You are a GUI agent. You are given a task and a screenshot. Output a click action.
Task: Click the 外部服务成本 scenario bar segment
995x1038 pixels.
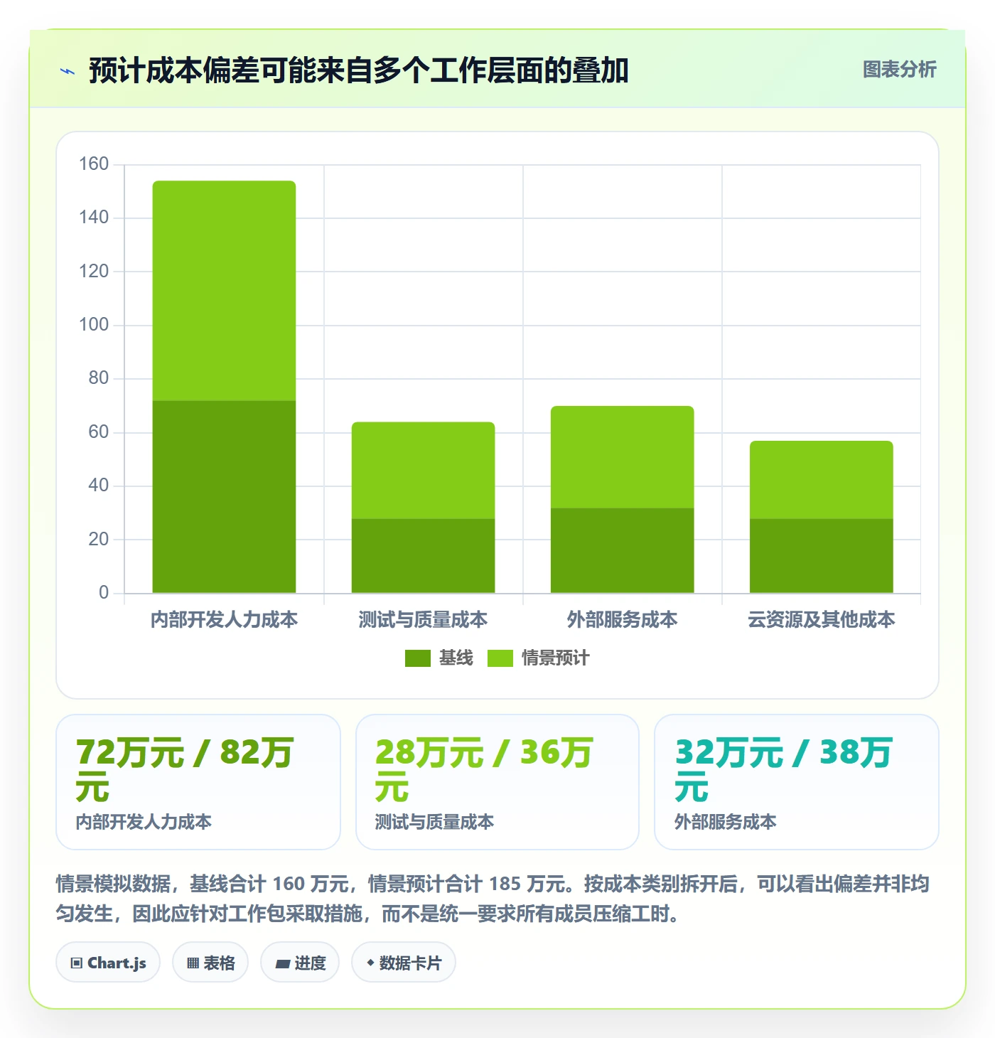[x=622, y=457]
